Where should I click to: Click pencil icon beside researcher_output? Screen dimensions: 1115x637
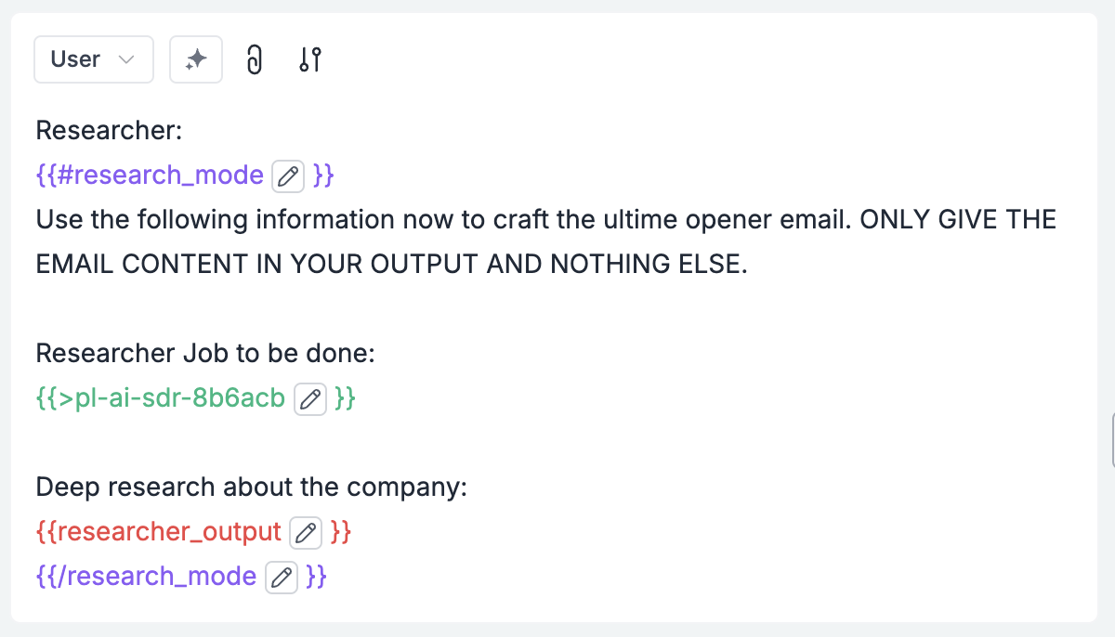pos(306,532)
